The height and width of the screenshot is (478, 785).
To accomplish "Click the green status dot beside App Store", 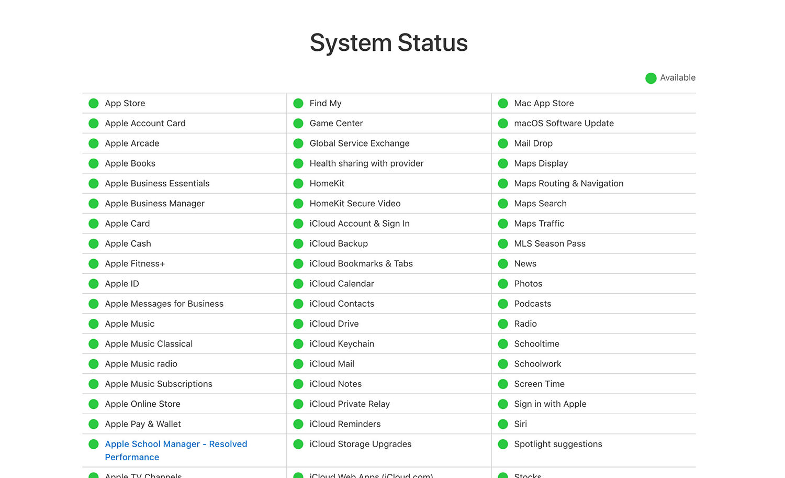I will pos(94,103).
